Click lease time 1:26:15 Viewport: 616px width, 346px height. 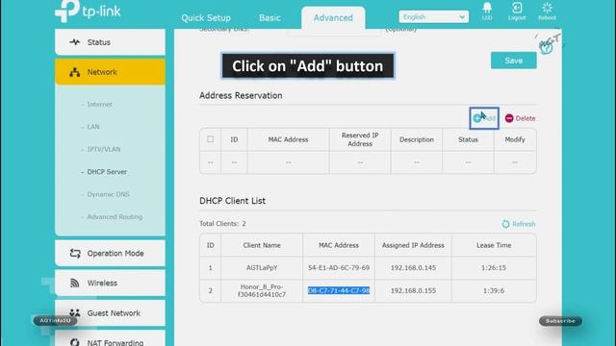click(x=494, y=267)
